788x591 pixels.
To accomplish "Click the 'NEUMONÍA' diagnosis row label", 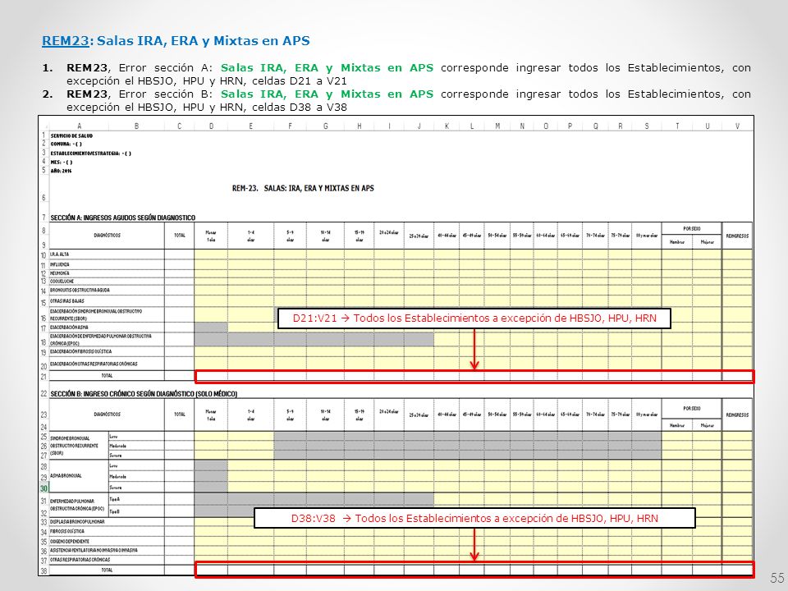I will click(59, 273).
